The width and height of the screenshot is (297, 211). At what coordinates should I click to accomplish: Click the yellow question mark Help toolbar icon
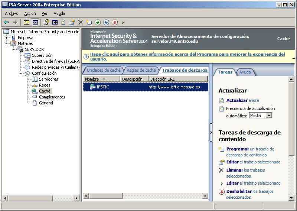pyautogui.click(x=46, y=23)
